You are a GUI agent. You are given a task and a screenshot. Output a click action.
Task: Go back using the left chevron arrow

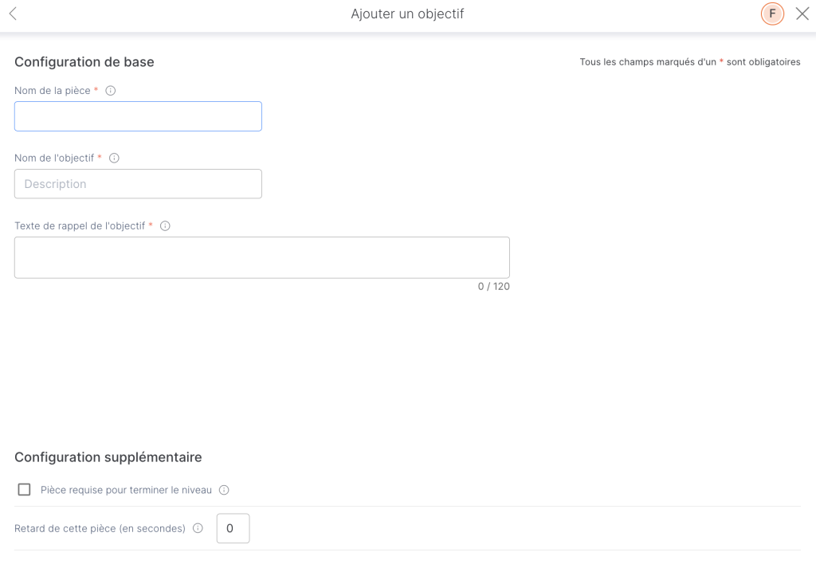(13, 14)
